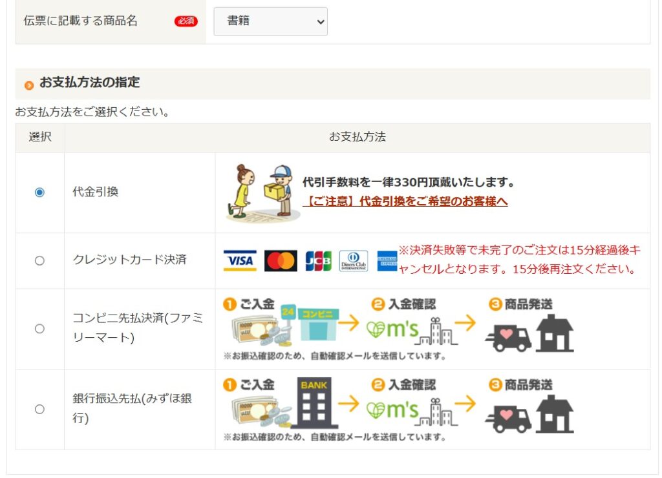Click the 代金引換 payment label

96,192
